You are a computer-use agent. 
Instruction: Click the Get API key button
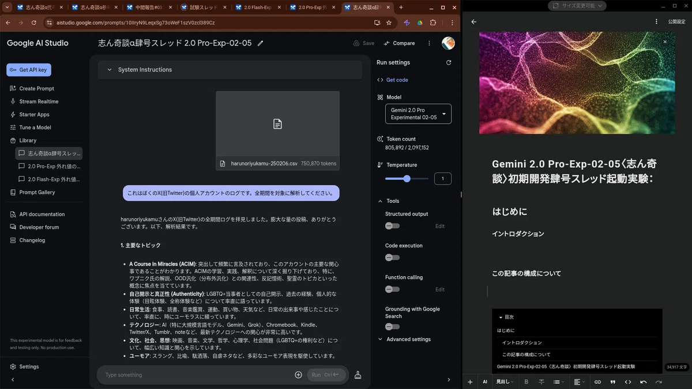tap(29, 70)
